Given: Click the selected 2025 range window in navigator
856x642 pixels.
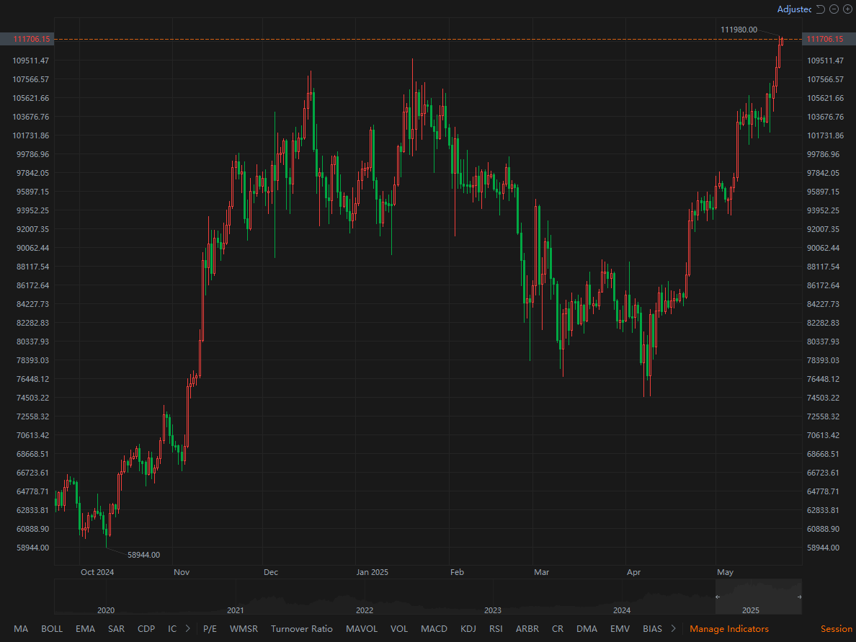Looking at the screenshot, I should [x=758, y=597].
